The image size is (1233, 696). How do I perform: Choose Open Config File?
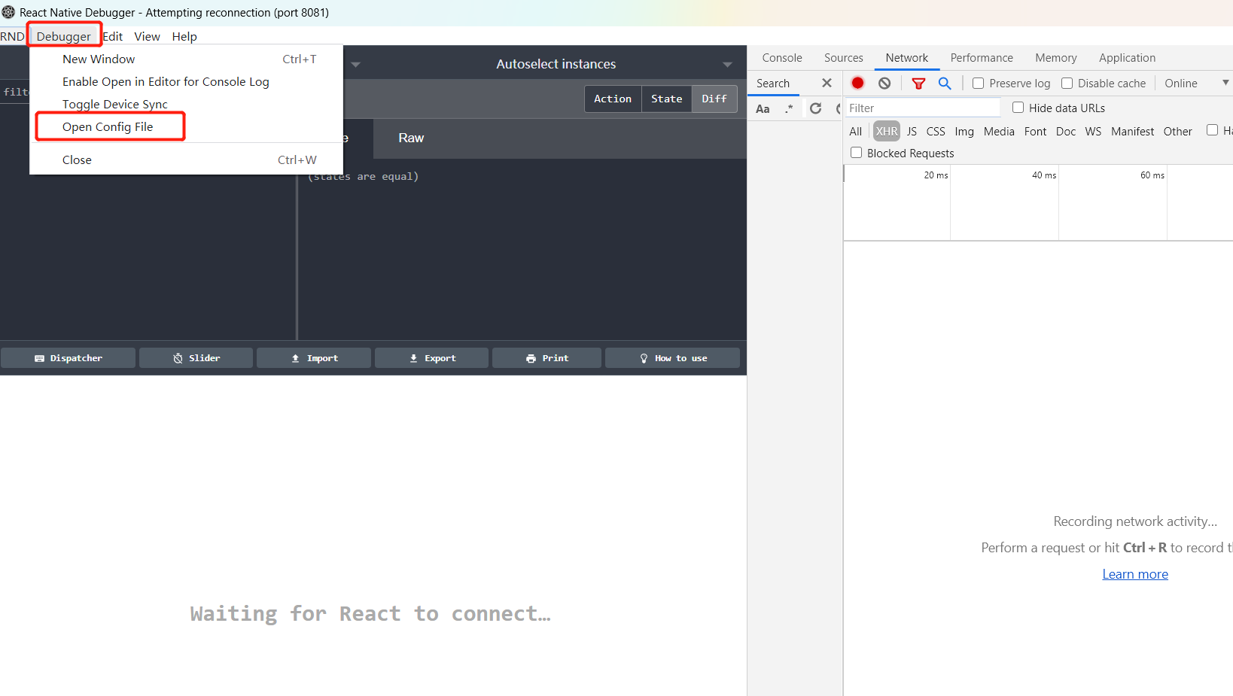click(x=186, y=126)
